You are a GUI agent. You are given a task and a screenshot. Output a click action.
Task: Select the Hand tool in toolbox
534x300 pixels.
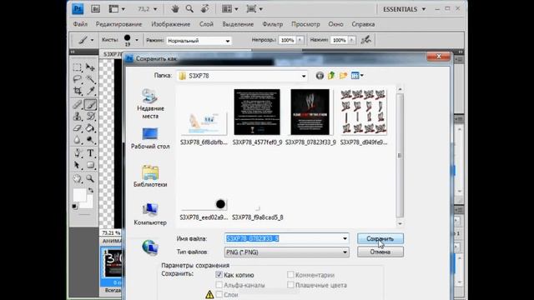click(78, 178)
